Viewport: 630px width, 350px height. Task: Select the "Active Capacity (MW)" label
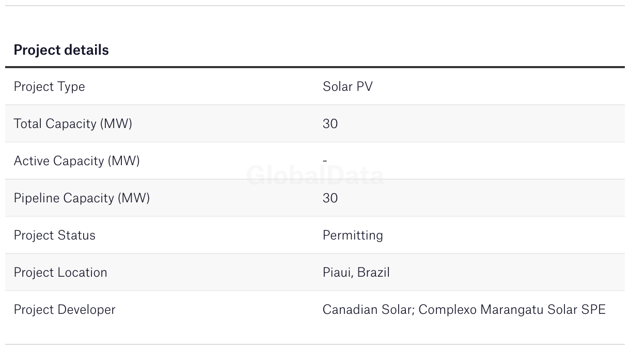[x=76, y=161]
